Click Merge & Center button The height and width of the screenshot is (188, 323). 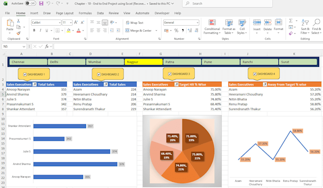138,30
